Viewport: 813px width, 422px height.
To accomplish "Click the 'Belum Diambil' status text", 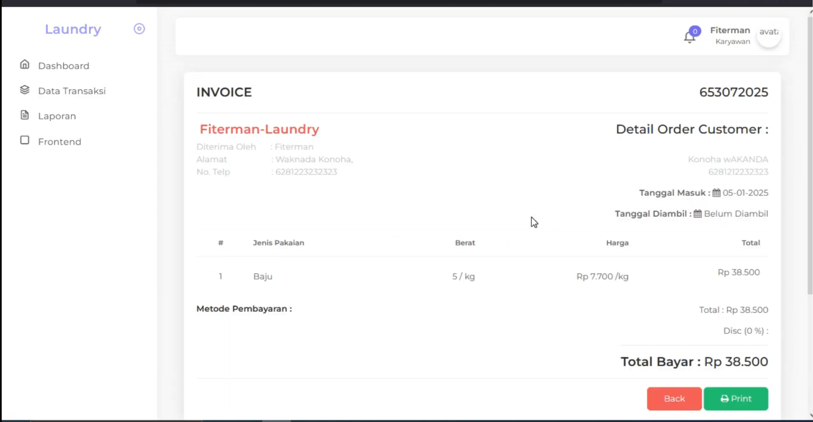I will point(736,214).
